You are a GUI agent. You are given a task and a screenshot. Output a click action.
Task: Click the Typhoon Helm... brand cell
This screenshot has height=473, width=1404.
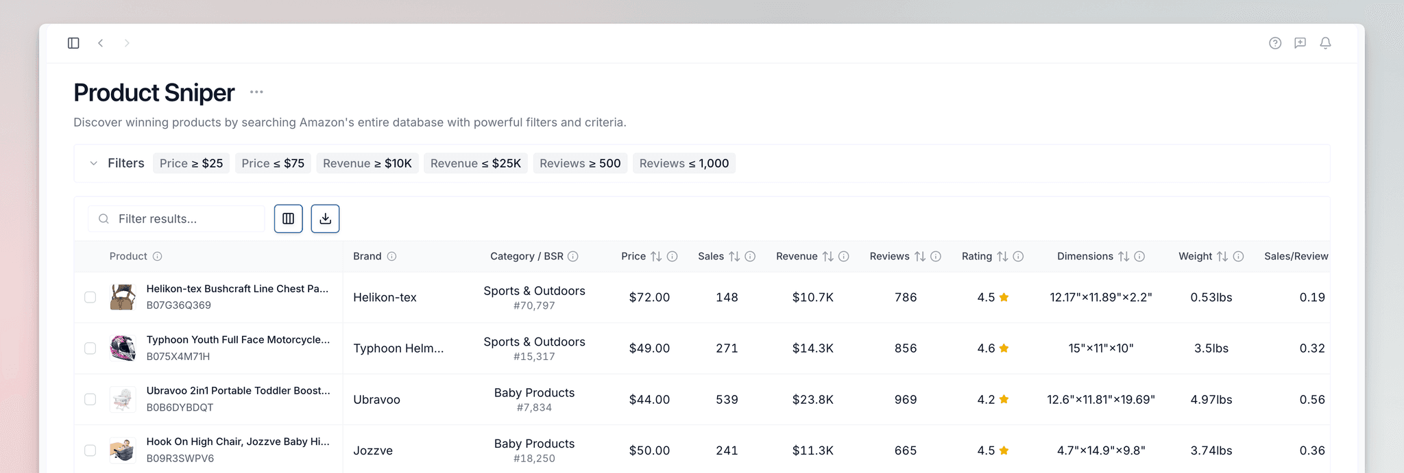[398, 348]
